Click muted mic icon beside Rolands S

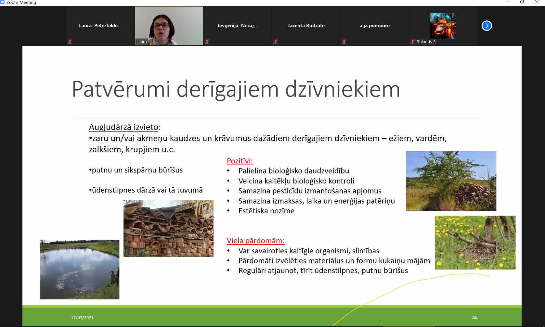coord(413,42)
